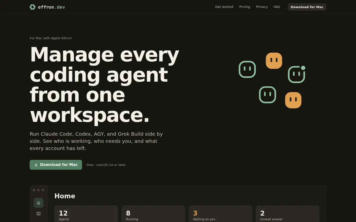
Task: Open the Get started page
Action: (x=224, y=7)
